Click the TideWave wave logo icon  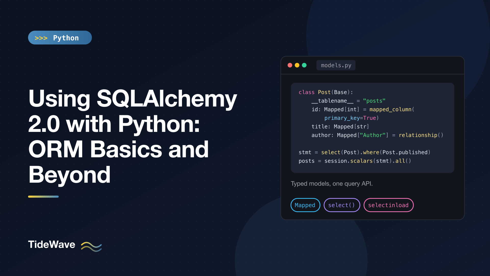[91, 247]
